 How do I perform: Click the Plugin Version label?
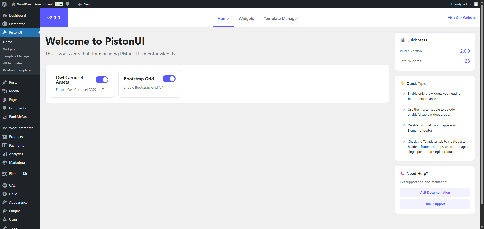pos(411,51)
